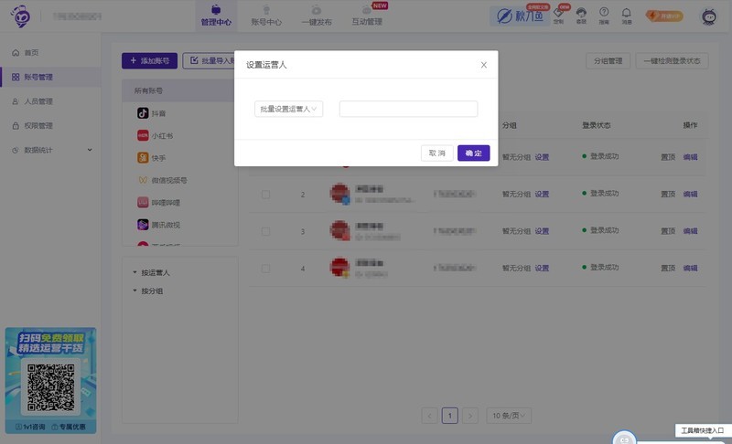Click the 开通VIP badge
This screenshot has width=732, height=444.
(664, 16)
